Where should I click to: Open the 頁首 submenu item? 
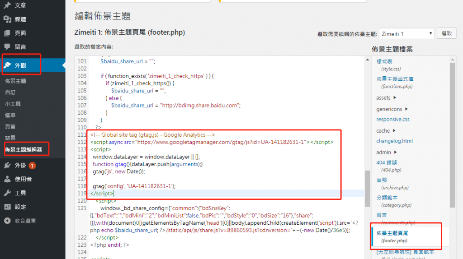pos(10,126)
